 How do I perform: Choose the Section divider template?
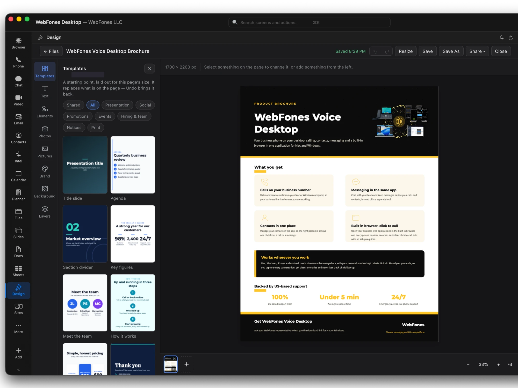click(85, 234)
